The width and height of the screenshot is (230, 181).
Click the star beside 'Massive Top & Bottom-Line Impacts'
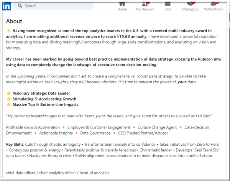pos(9,105)
